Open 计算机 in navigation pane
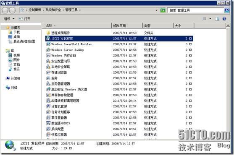Screen dimensions: 234x155 tap(16, 78)
